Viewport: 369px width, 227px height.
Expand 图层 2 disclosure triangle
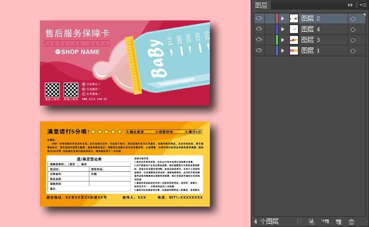[283, 18]
